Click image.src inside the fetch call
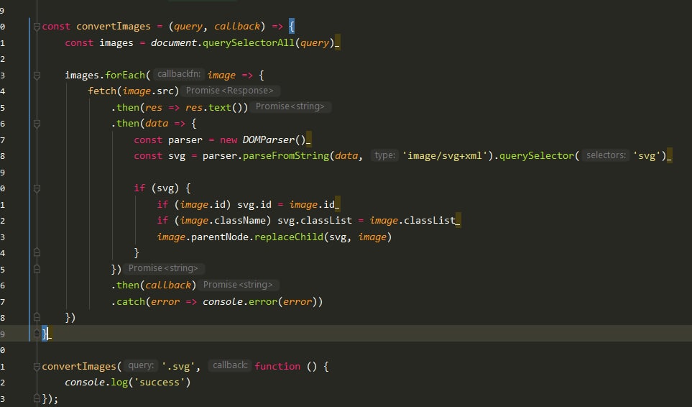This screenshot has height=407, width=692. (x=148, y=91)
